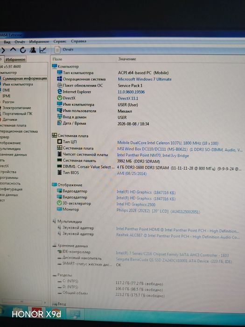Click the Тип ЦП processor icon
Screen dimensions: 245x327
pyautogui.click(x=60, y=142)
